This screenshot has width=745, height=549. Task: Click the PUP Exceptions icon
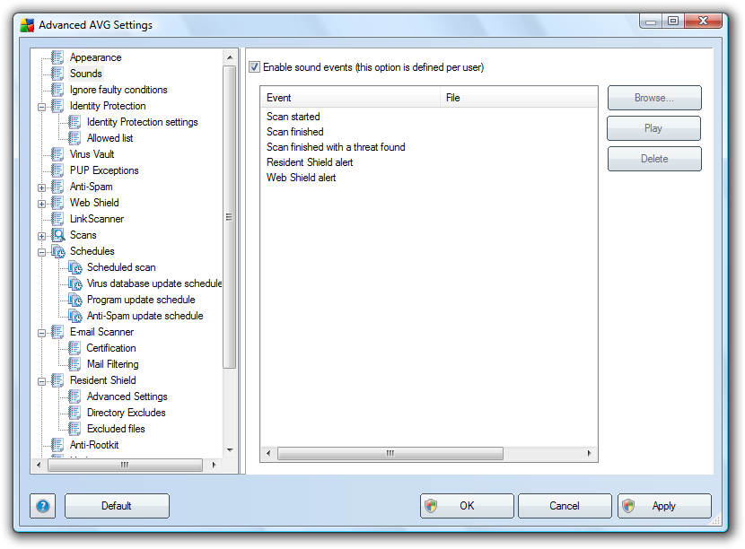coord(57,170)
